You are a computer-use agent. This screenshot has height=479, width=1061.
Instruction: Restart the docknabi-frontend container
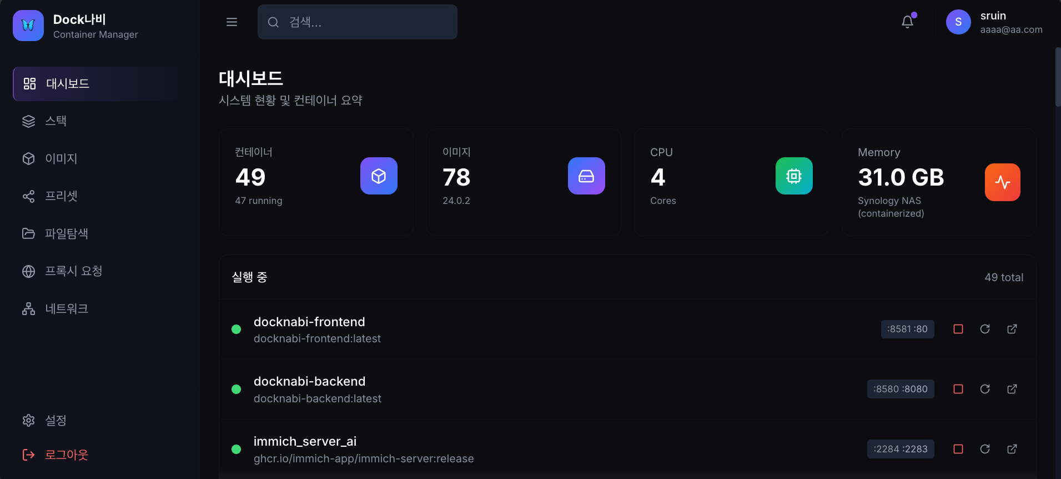pyautogui.click(x=985, y=329)
